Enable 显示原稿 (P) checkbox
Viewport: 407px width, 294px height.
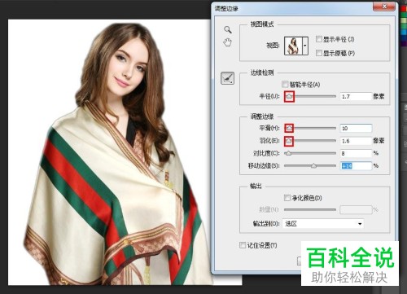click(x=319, y=53)
